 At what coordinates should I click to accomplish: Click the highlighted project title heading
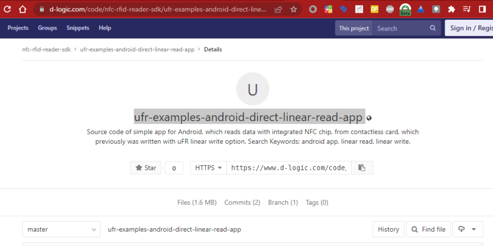tap(249, 117)
